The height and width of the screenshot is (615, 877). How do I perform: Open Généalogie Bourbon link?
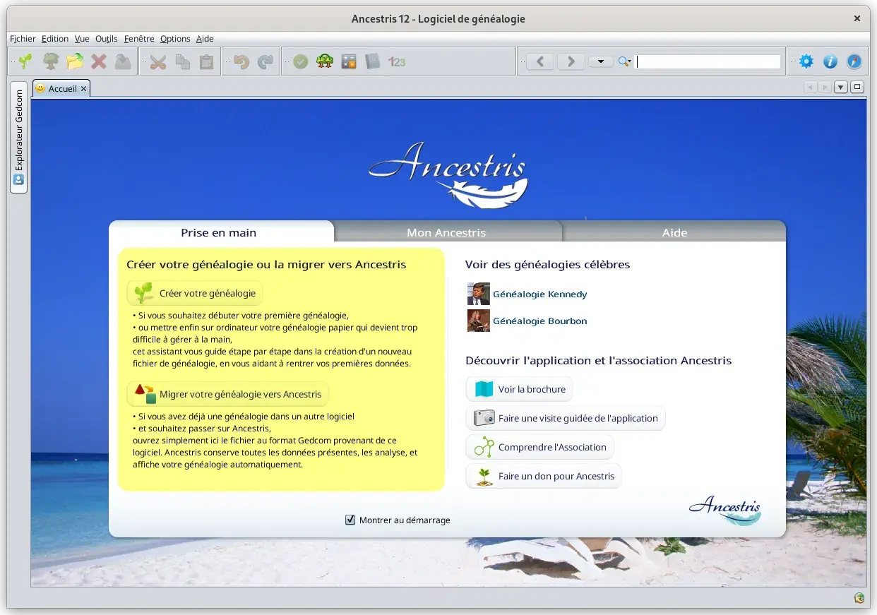click(x=539, y=321)
